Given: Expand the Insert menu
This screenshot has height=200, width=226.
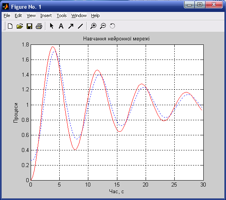Looking at the screenshot, I should point(46,15).
